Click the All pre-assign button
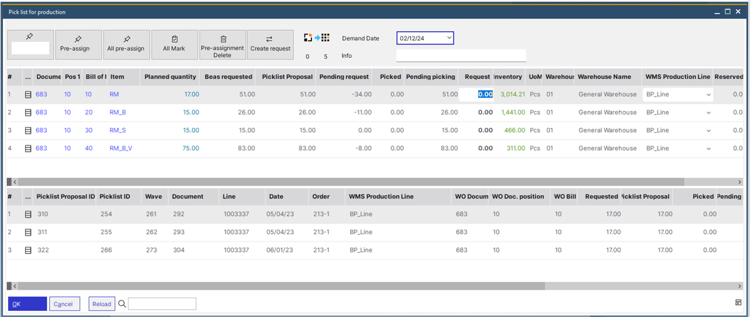The height and width of the screenshot is (317, 750). pos(126,44)
